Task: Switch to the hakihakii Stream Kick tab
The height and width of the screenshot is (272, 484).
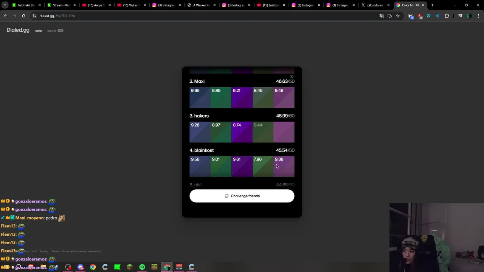Action: coord(26,5)
